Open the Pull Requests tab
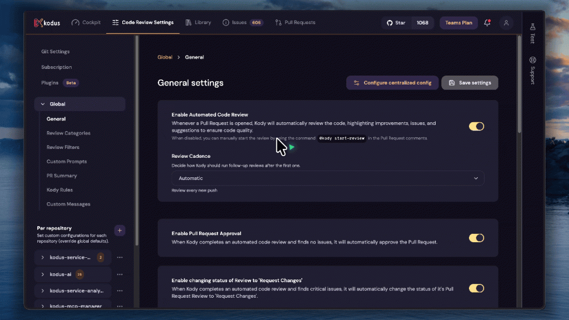The image size is (569, 320). pyautogui.click(x=295, y=23)
